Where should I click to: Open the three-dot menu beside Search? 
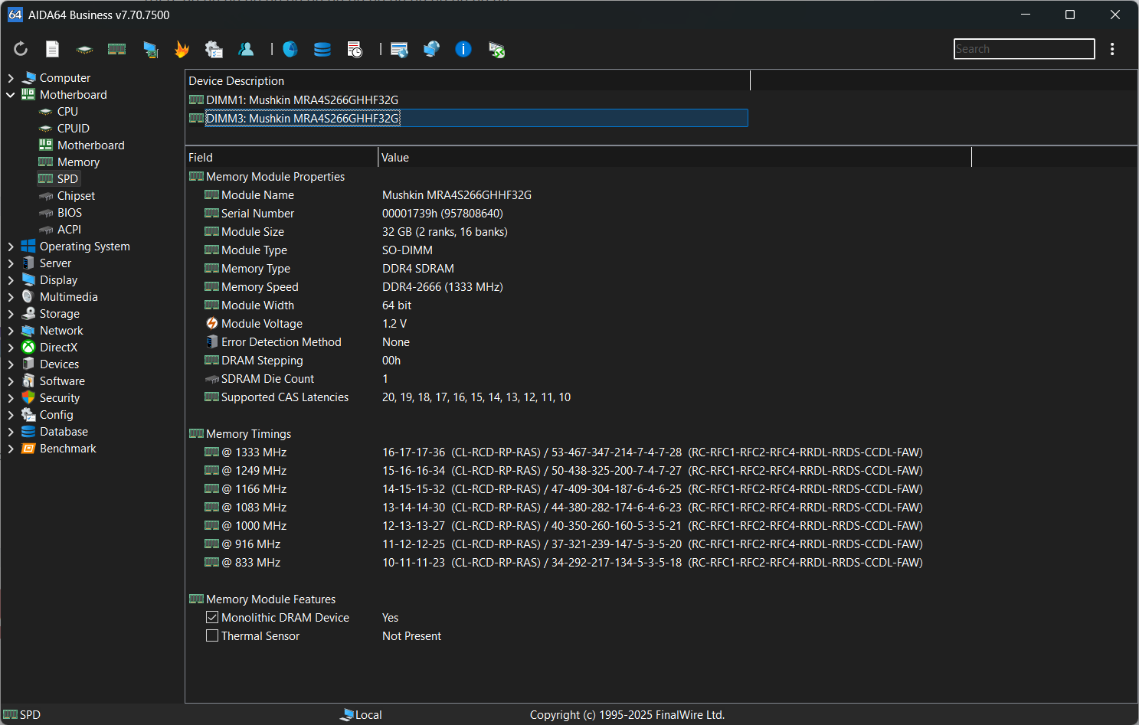1112,49
